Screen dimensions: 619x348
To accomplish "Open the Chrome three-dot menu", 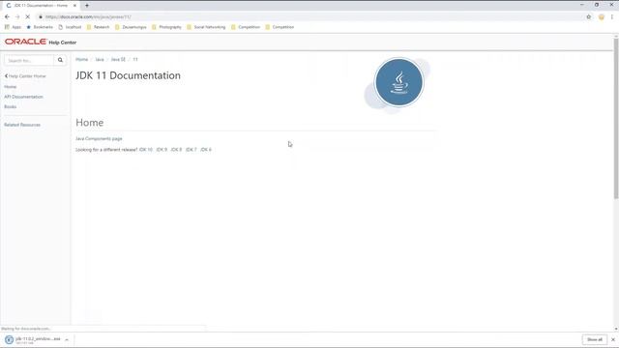I will coord(612,17).
